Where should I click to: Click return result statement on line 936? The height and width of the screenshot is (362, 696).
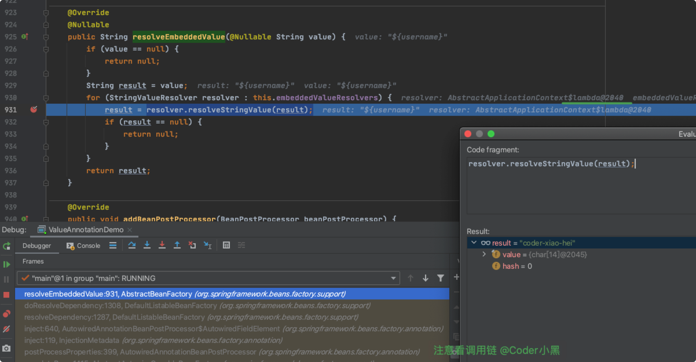point(118,171)
